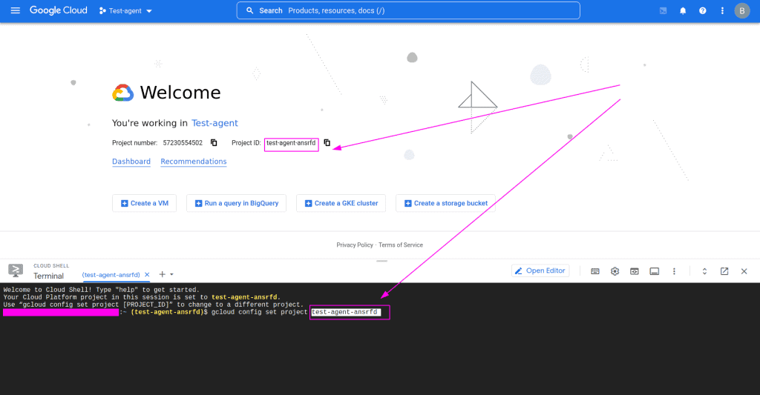The width and height of the screenshot is (760, 395).
Task: Click the project number 57230554502 text
Action: pos(183,143)
